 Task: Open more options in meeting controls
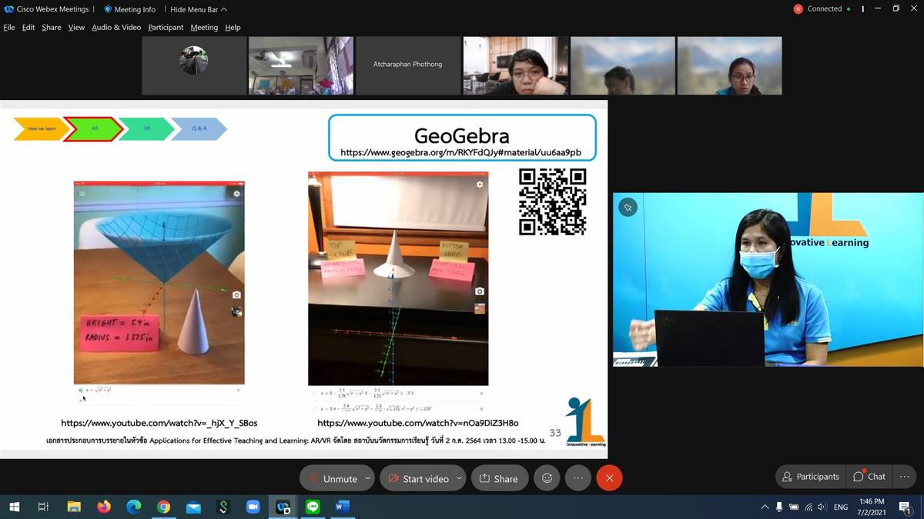pyautogui.click(x=578, y=478)
